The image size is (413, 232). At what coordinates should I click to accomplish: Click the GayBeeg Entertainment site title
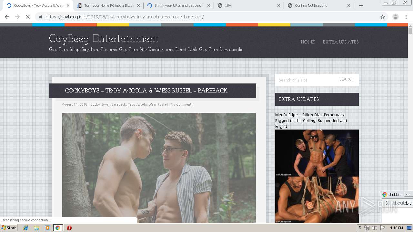[104, 39]
